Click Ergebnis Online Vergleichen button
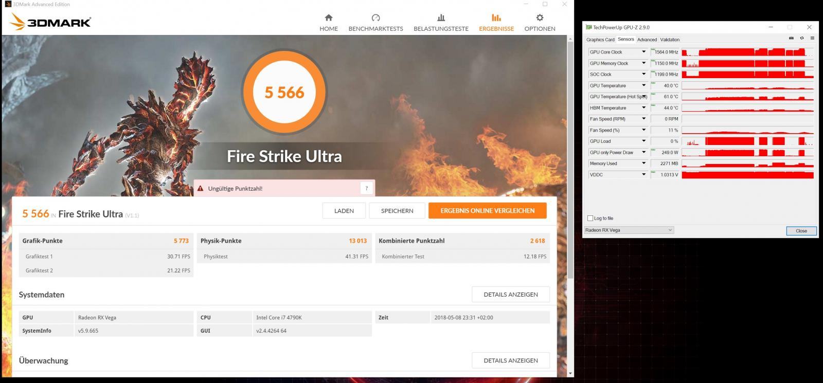This screenshot has height=383, width=823. [x=487, y=211]
